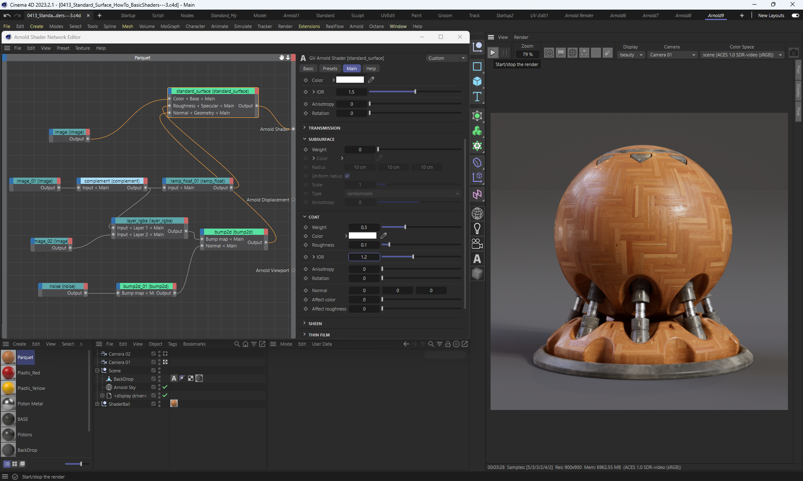Click the Coat Roughness value field
This screenshot has height=481, width=803.
364,245
